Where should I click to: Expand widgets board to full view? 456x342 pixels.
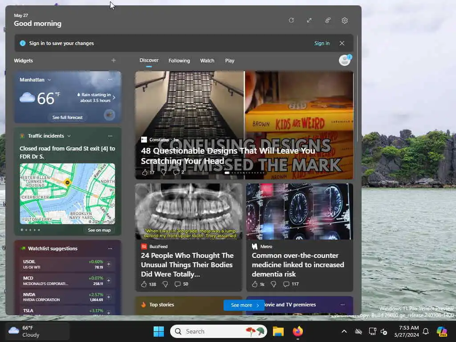tap(309, 20)
